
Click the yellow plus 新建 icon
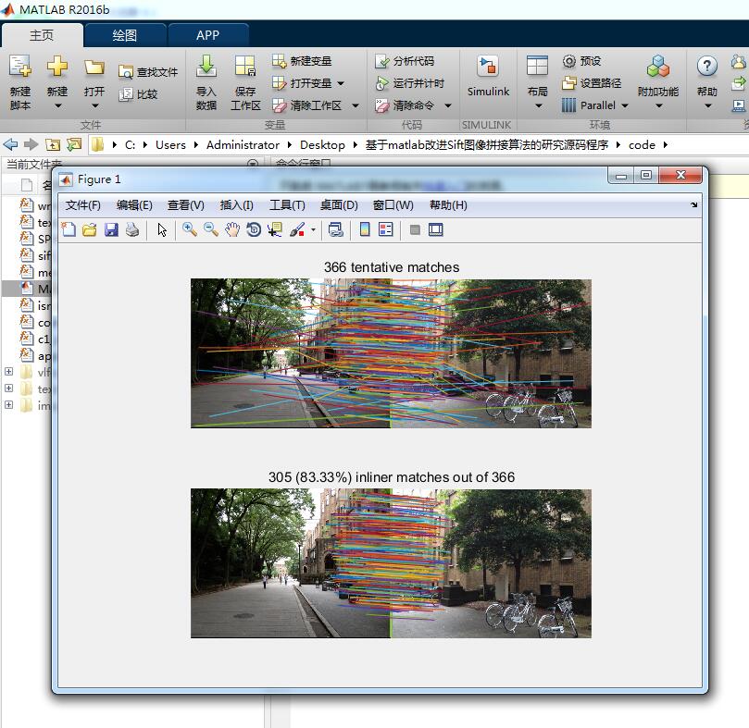[x=57, y=66]
